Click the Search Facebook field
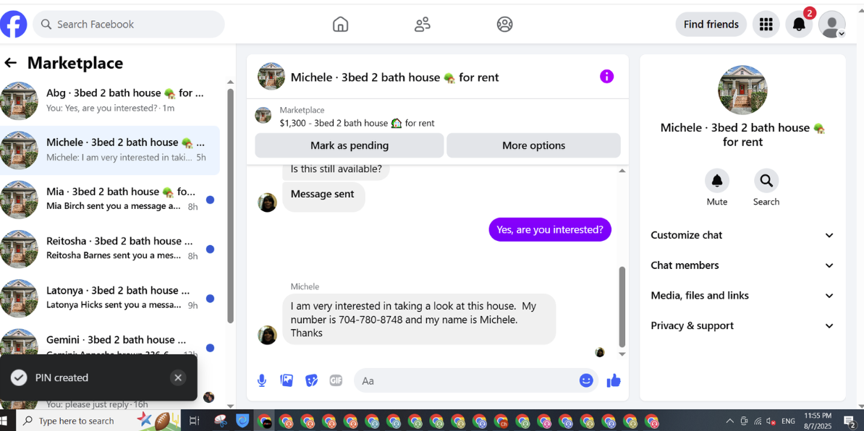This screenshot has width=864, height=431. pos(129,24)
